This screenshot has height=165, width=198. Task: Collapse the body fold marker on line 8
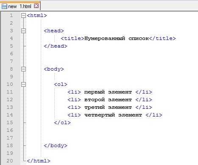[23, 69]
